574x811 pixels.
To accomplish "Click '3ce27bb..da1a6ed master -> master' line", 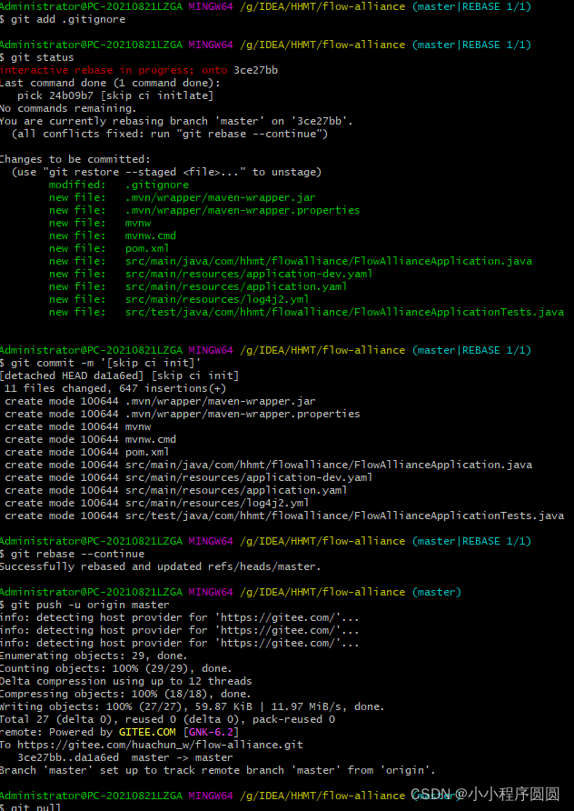I will click(125, 757).
